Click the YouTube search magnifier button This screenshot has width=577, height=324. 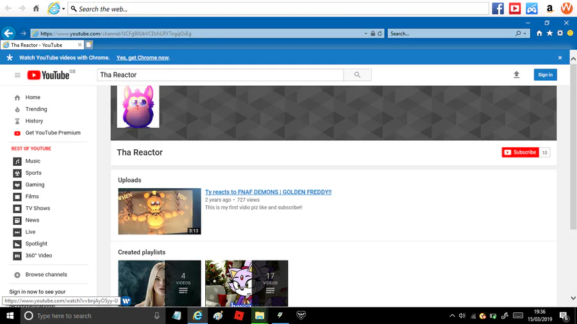coord(357,75)
